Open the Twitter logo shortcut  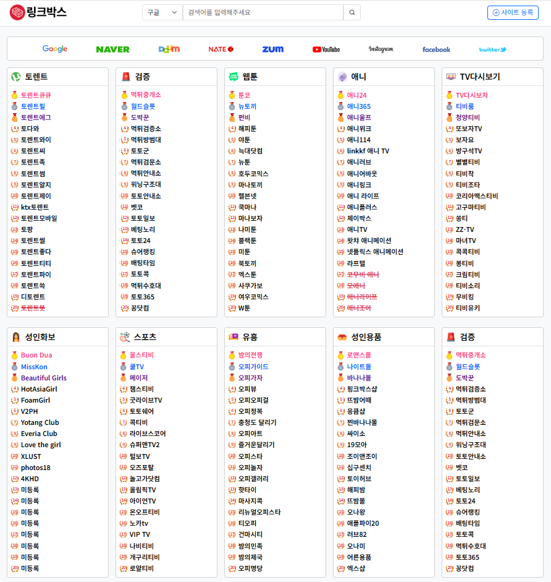(492, 49)
